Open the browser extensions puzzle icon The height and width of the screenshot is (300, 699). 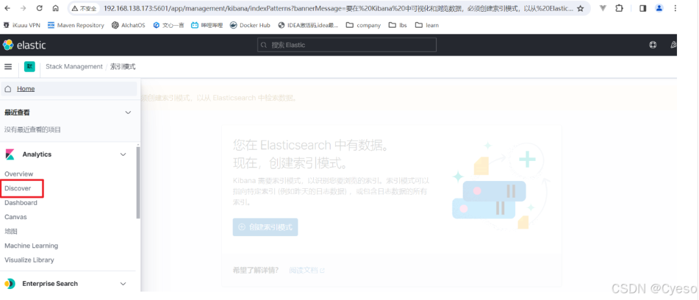click(619, 8)
